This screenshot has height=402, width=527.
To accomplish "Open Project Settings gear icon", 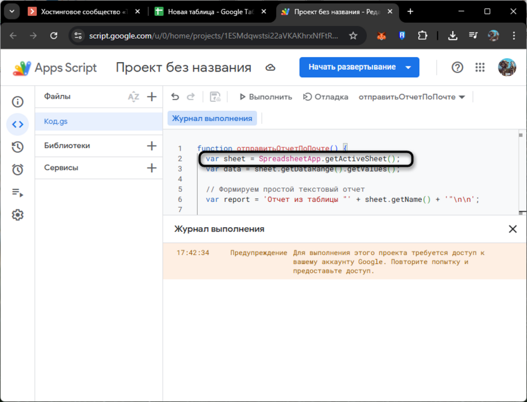I will click(x=18, y=215).
